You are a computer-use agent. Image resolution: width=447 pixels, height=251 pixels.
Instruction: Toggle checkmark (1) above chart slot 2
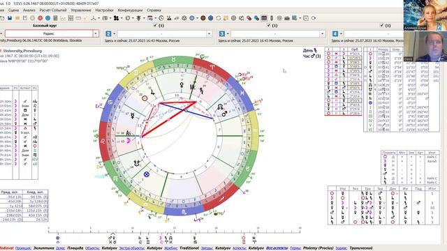[x=159, y=26]
